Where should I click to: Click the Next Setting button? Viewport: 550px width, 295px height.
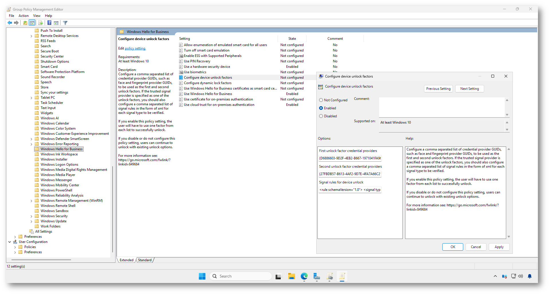pyautogui.click(x=470, y=89)
